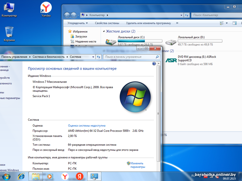Show hidden toolbar commands with » chevron
Screen dimensions: 242x181
(x=177, y=23)
